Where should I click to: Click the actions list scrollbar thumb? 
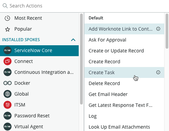point(167,31)
